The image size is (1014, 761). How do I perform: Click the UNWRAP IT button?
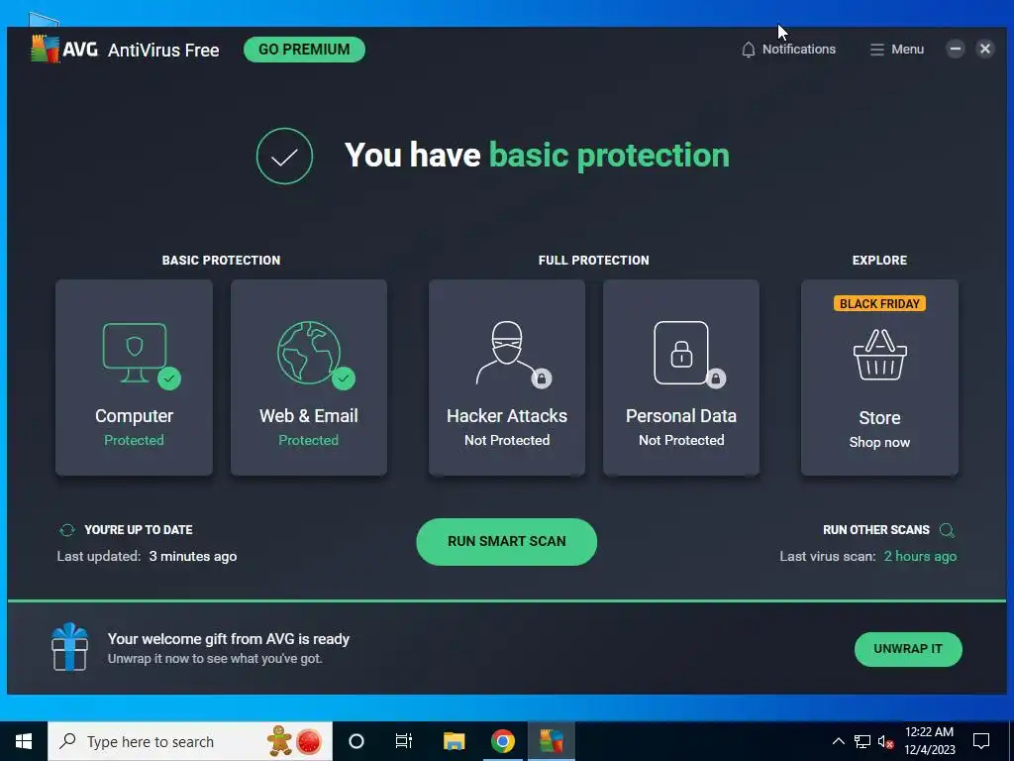pos(908,649)
